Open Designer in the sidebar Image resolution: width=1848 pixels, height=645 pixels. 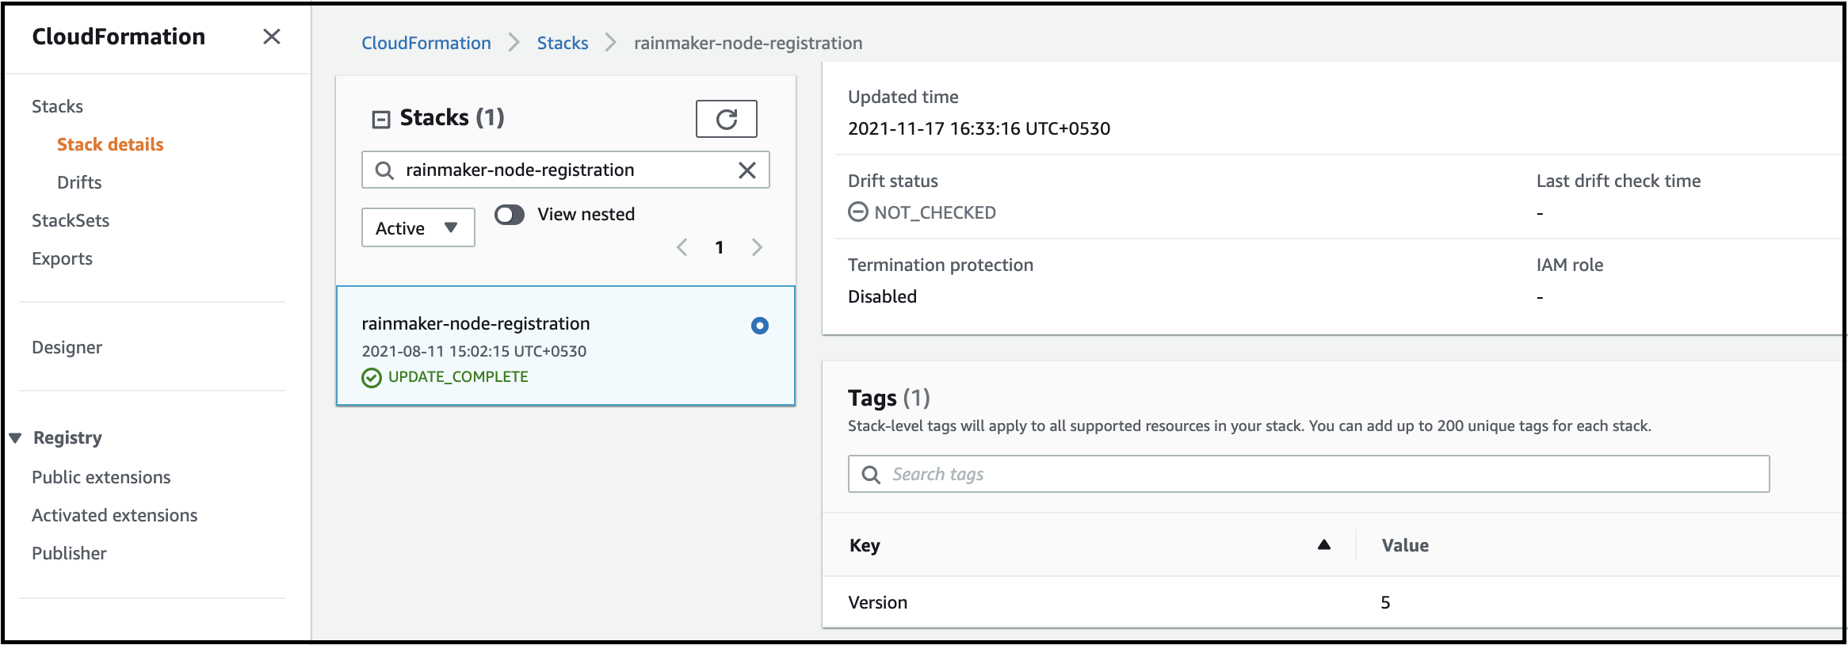tap(67, 347)
